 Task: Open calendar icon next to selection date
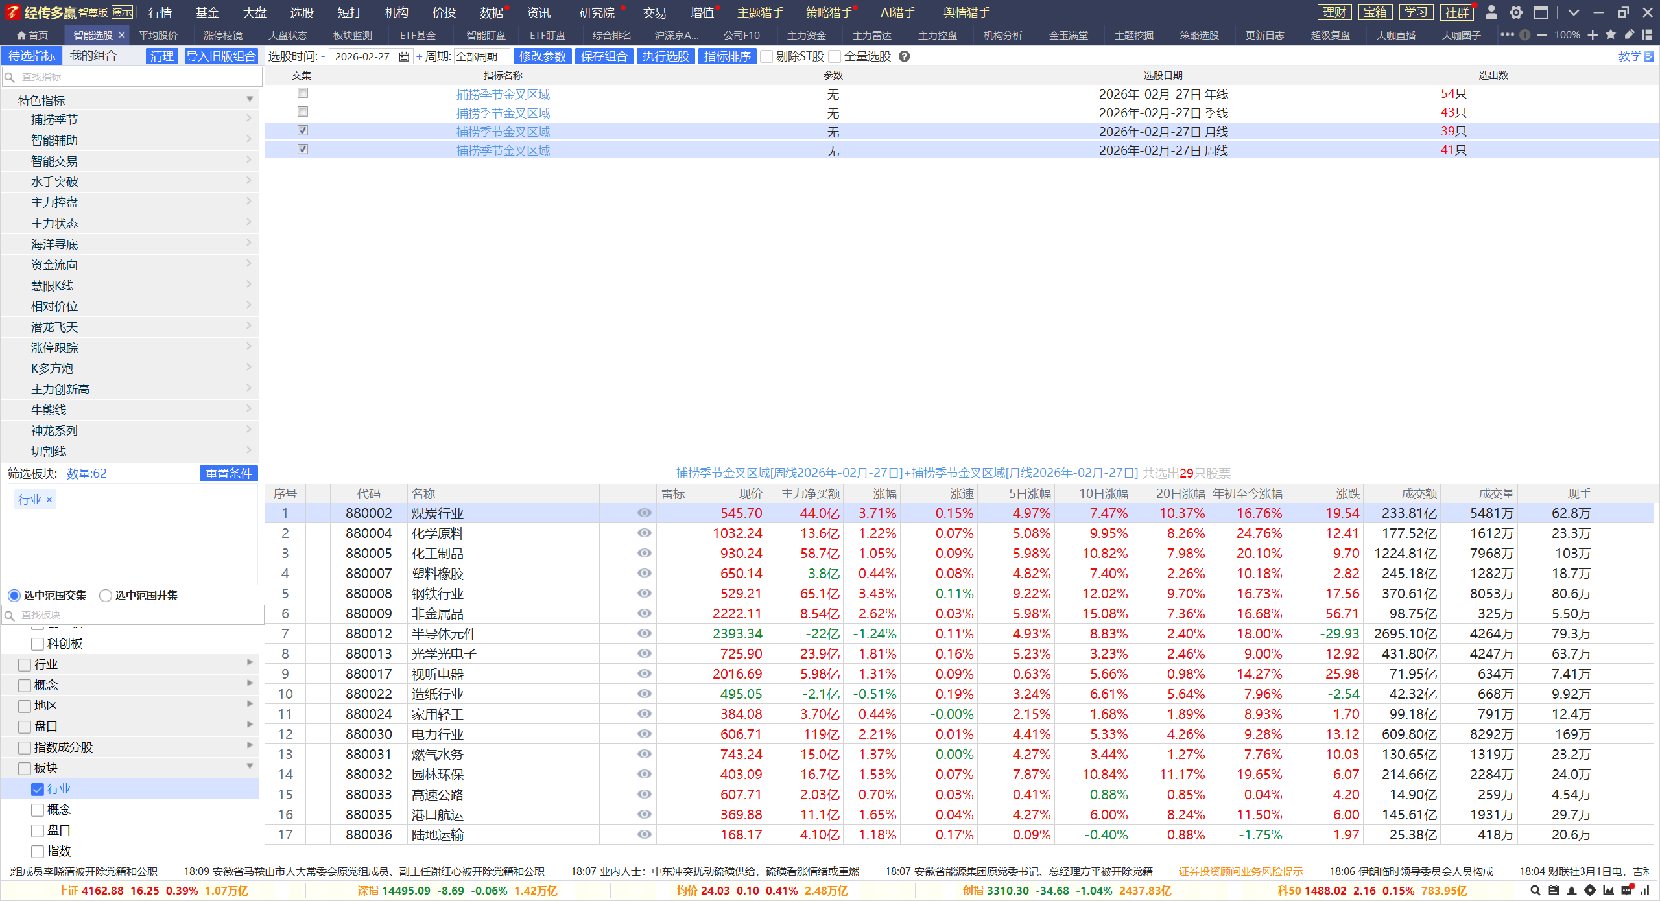coord(404,56)
